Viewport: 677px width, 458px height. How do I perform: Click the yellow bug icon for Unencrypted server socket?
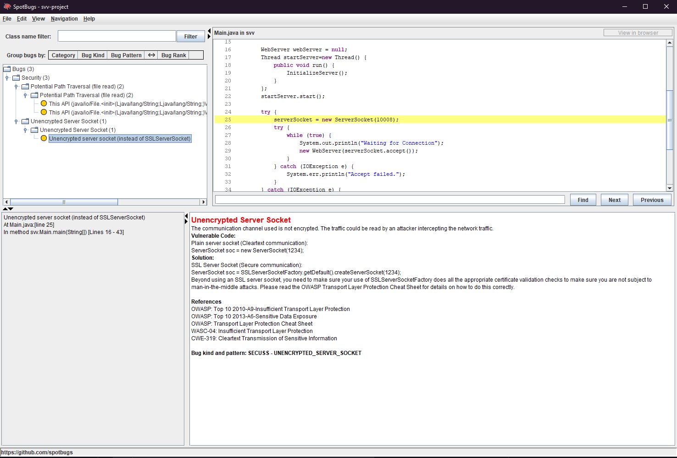click(x=44, y=138)
